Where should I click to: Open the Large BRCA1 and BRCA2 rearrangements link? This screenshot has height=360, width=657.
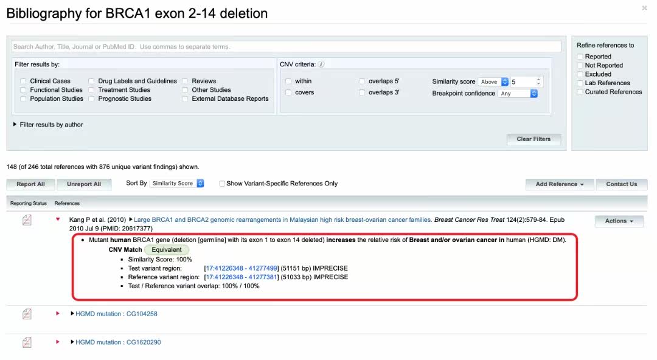tap(282, 220)
